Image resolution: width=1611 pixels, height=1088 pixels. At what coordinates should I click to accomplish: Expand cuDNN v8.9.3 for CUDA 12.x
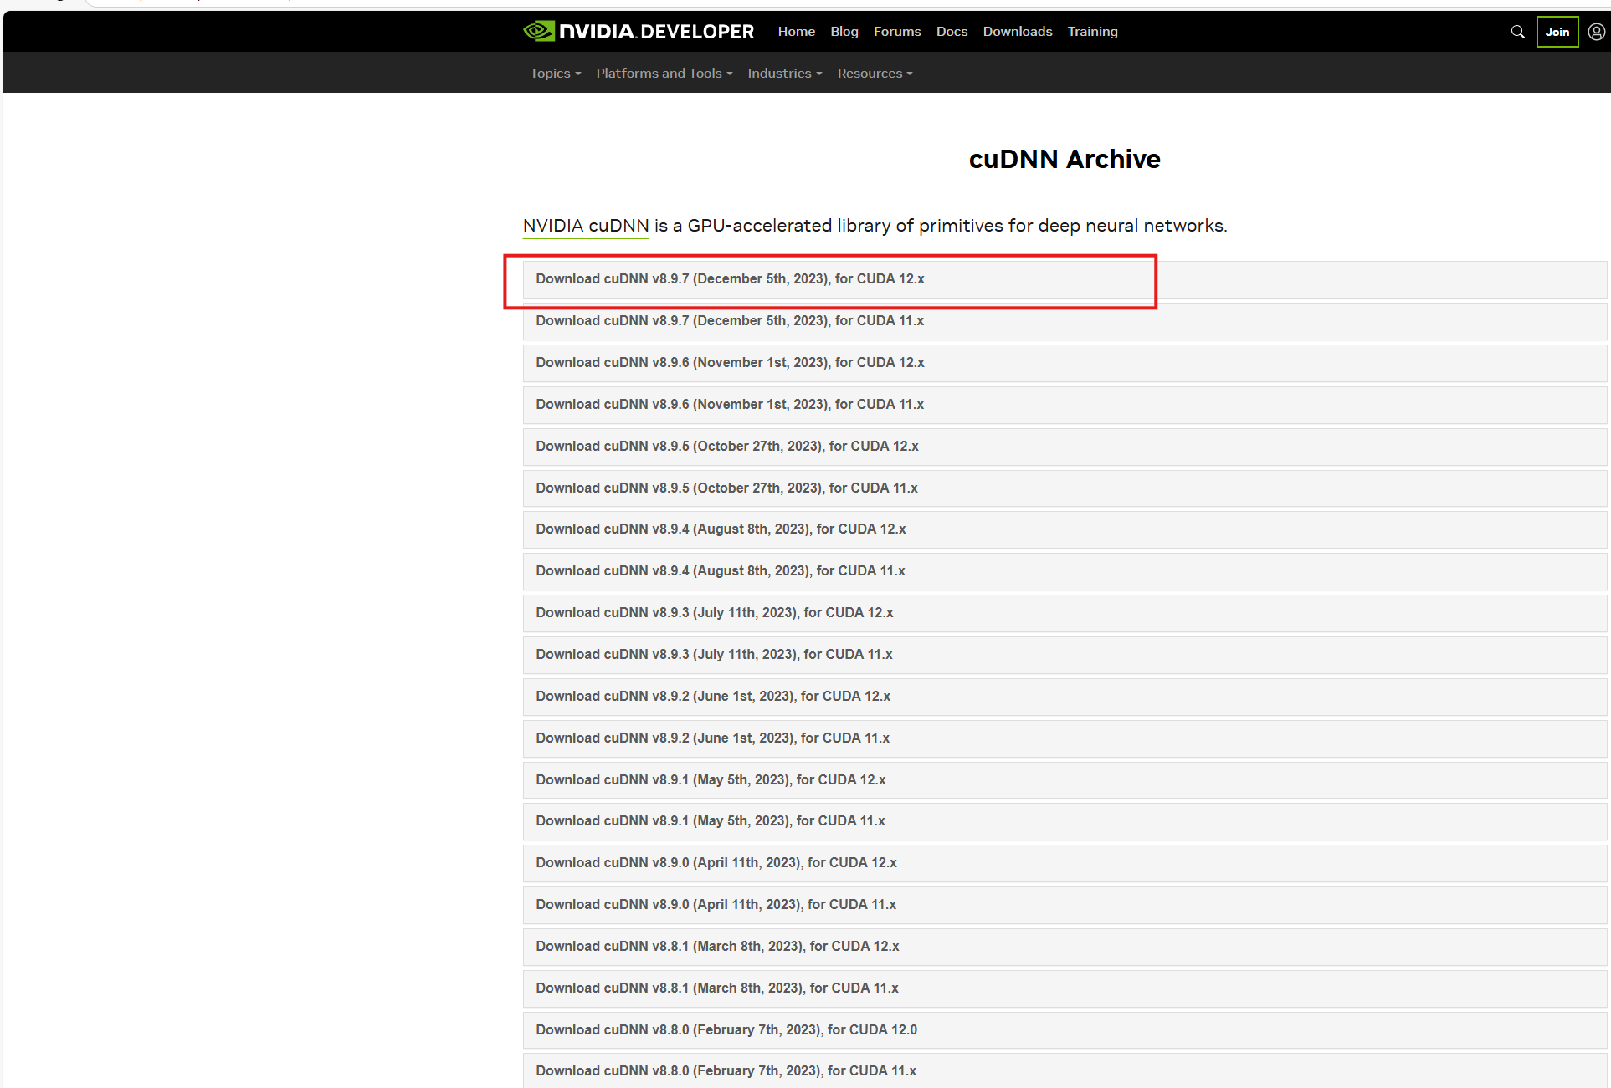point(1065,613)
